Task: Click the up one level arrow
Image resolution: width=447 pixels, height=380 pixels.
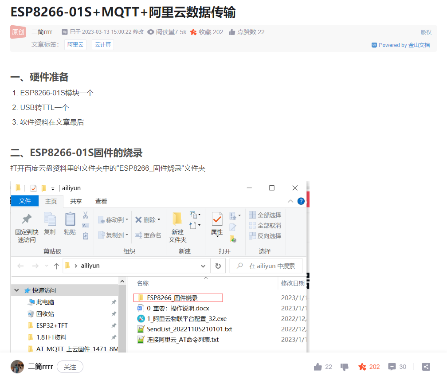Action: (x=56, y=266)
